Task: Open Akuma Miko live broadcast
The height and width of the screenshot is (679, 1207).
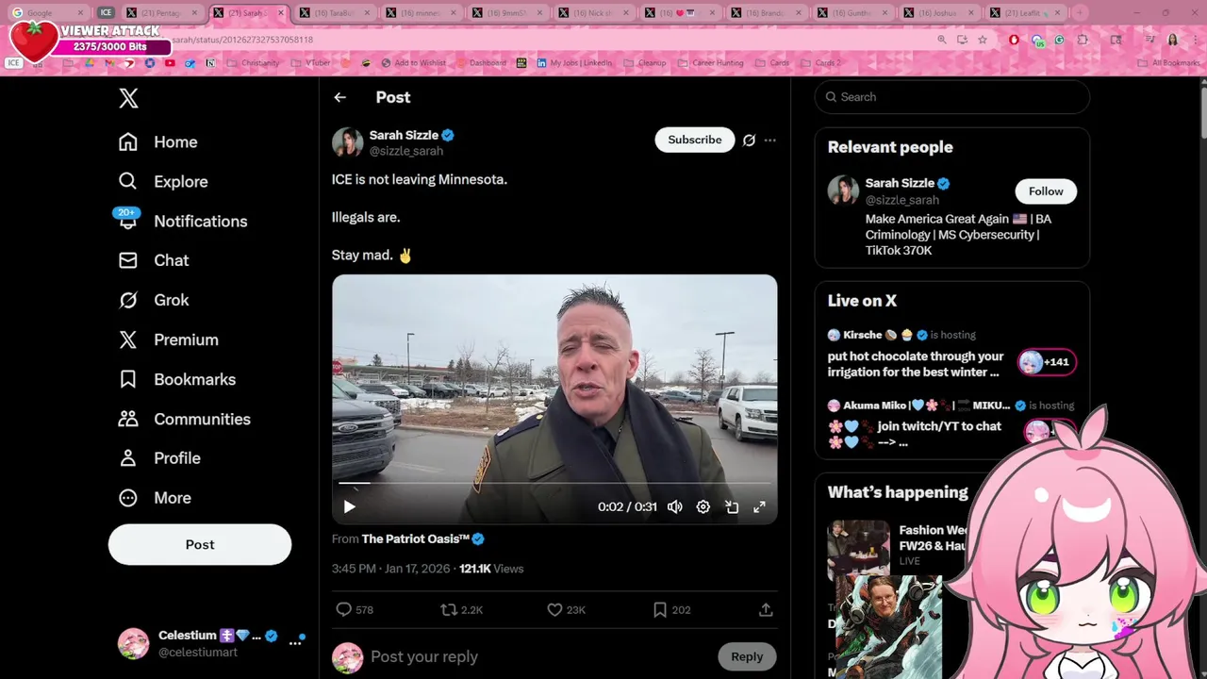Action: [x=915, y=434]
